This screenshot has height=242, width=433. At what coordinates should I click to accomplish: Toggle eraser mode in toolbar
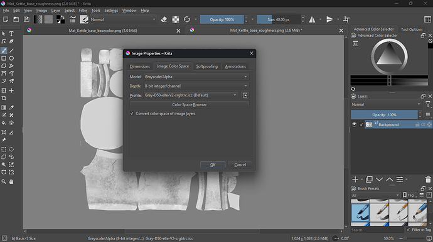[x=164, y=19]
